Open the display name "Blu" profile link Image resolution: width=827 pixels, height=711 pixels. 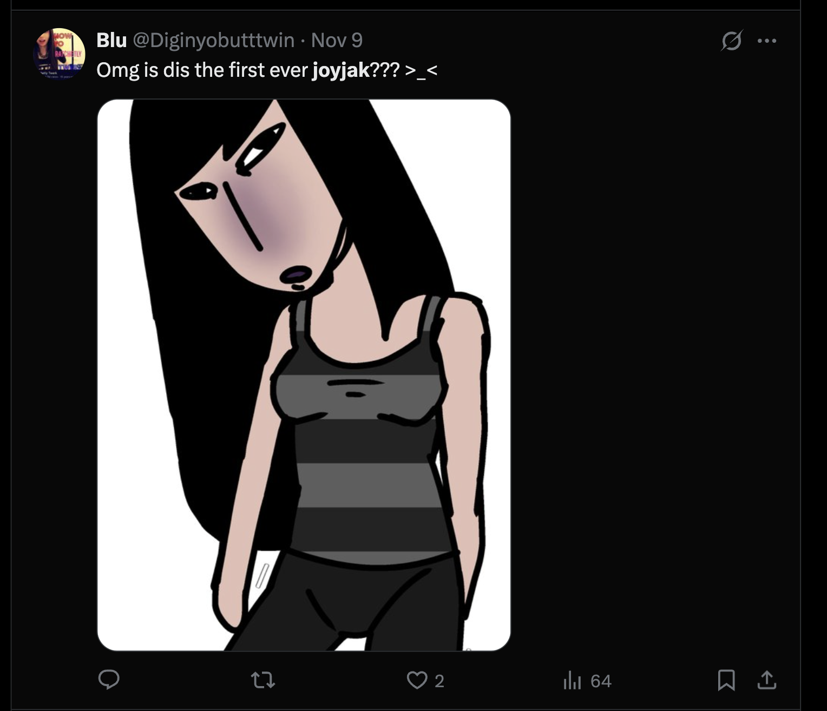(x=111, y=40)
